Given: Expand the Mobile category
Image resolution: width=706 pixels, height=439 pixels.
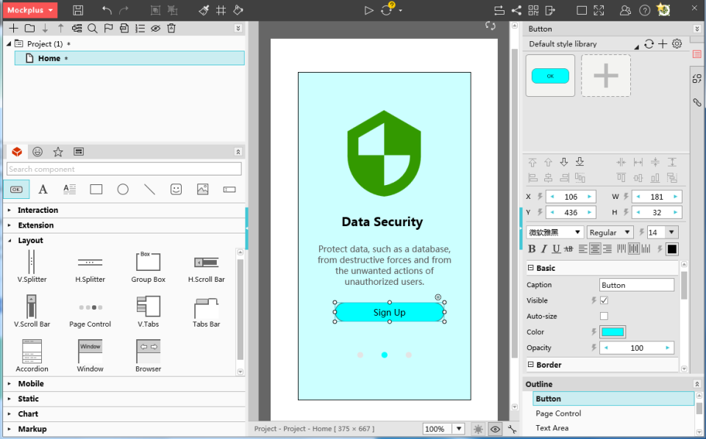Looking at the screenshot, I should point(31,384).
